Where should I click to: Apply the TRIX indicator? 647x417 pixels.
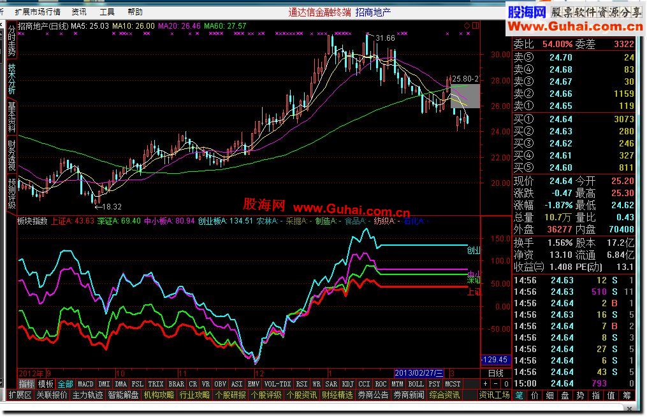click(x=156, y=384)
